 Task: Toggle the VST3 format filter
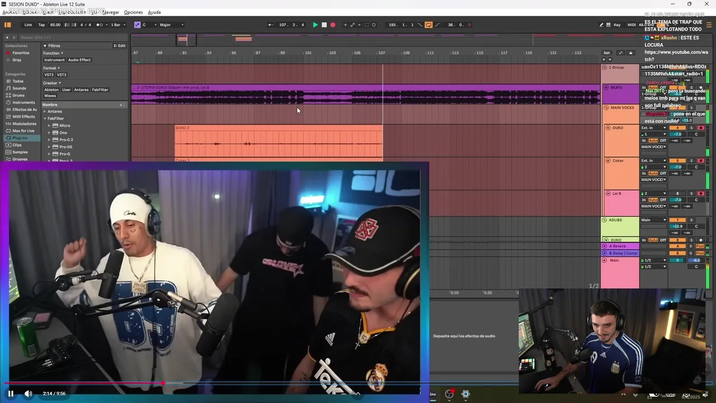(x=62, y=74)
